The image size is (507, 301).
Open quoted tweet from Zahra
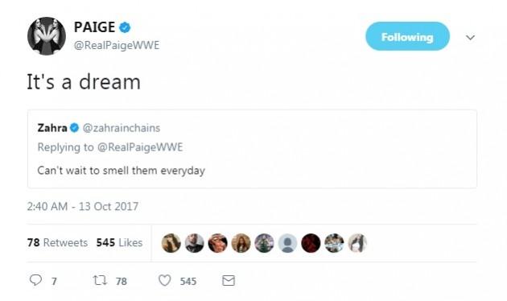click(252, 149)
